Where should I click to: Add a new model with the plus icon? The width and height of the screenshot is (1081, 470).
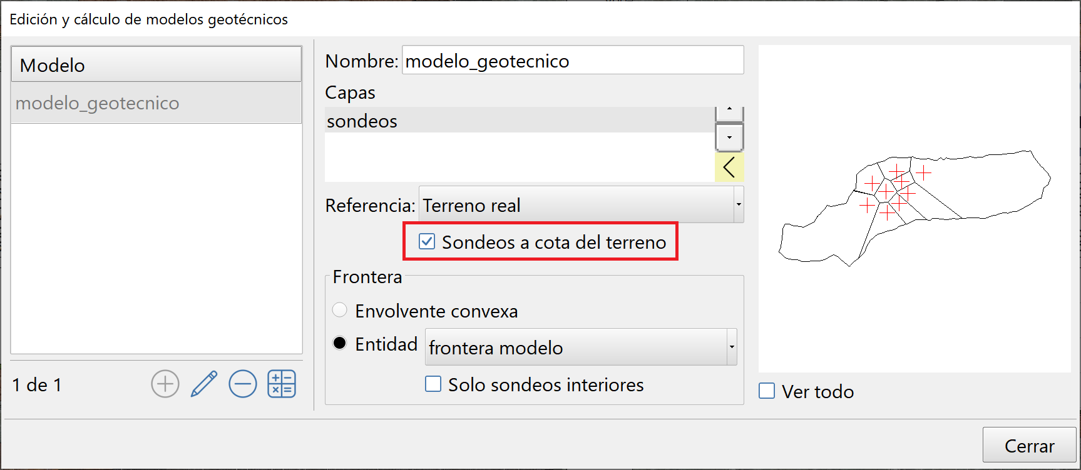coord(165,384)
